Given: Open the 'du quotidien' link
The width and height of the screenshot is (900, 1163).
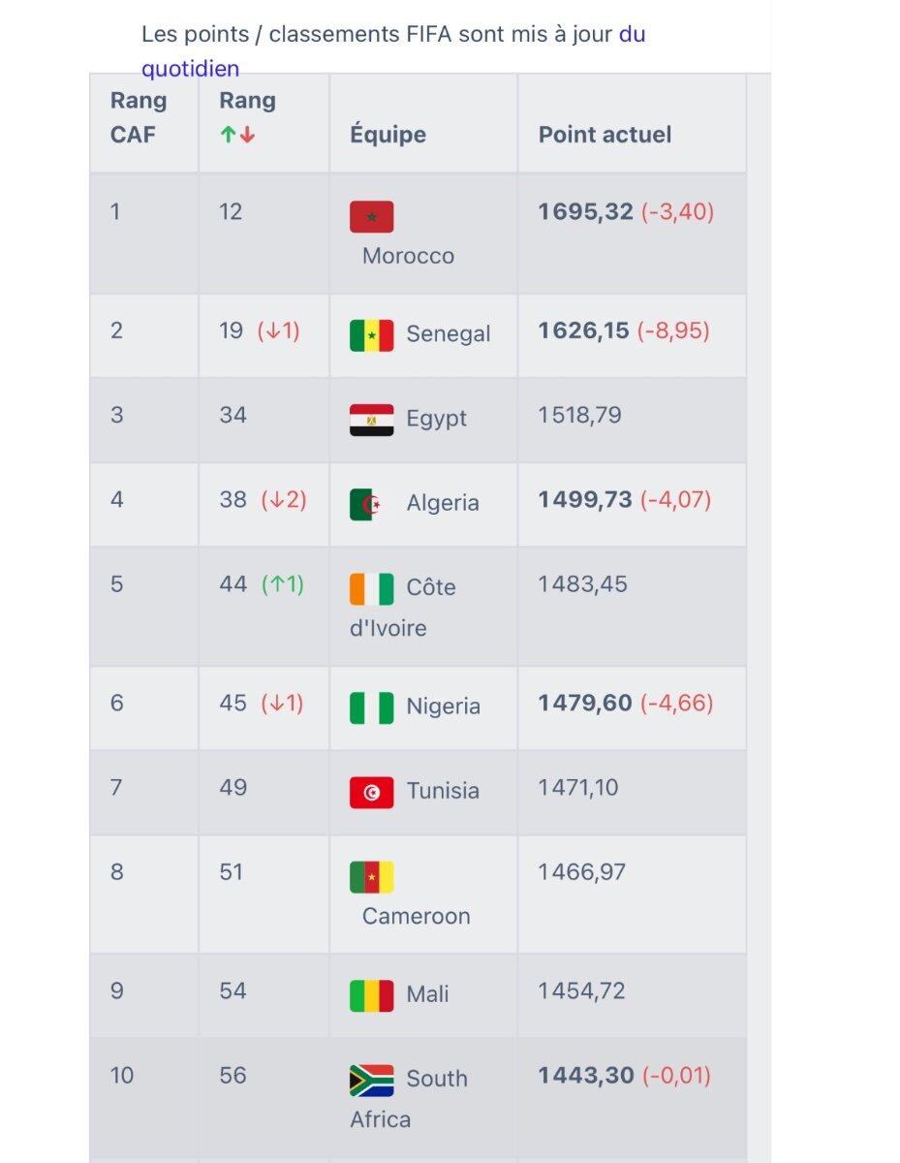Looking at the screenshot, I should (393, 51).
